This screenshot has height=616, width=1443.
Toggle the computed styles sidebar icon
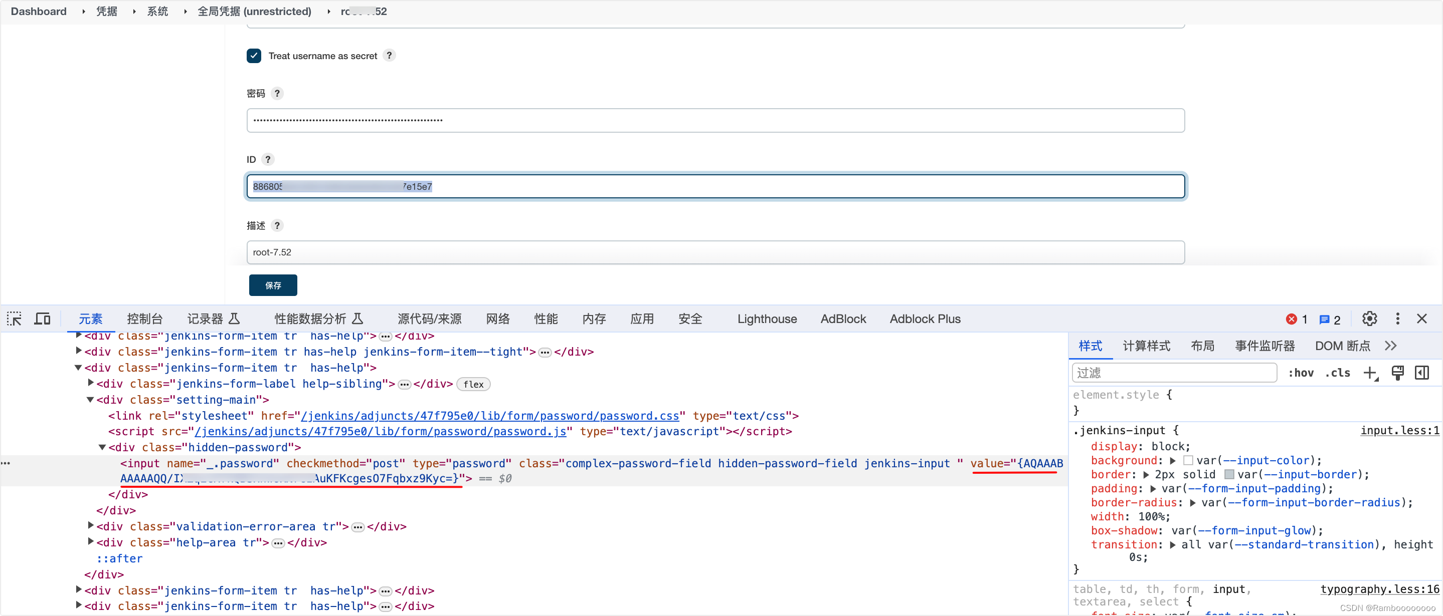tap(1421, 373)
